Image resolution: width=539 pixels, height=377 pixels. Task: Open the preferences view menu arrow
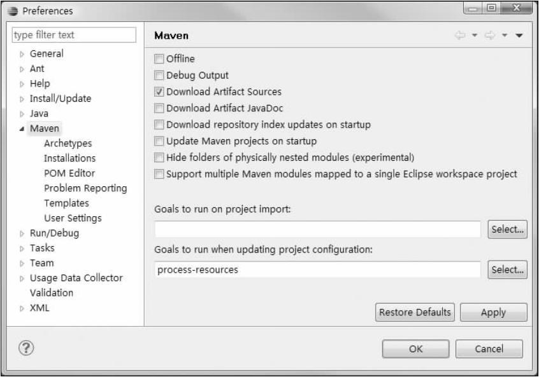pyautogui.click(x=519, y=36)
